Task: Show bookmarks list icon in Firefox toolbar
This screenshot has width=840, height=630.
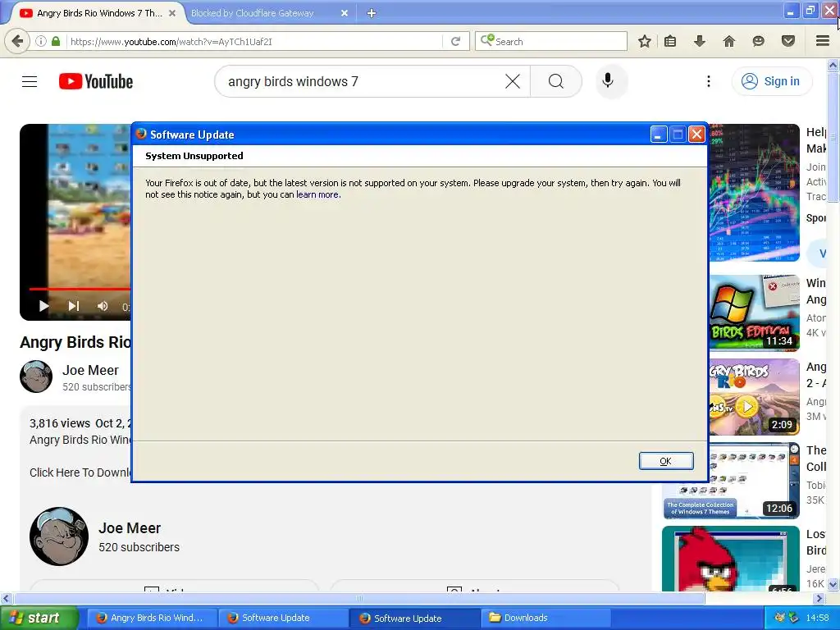Action: [670, 41]
